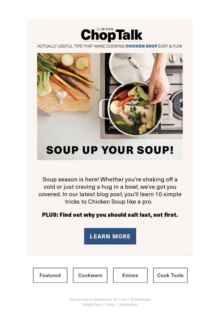Image resolution: width=220 pixels, height=318 pixels.
Task: Open the Privacy Policy link
Action: coord(92,305)
